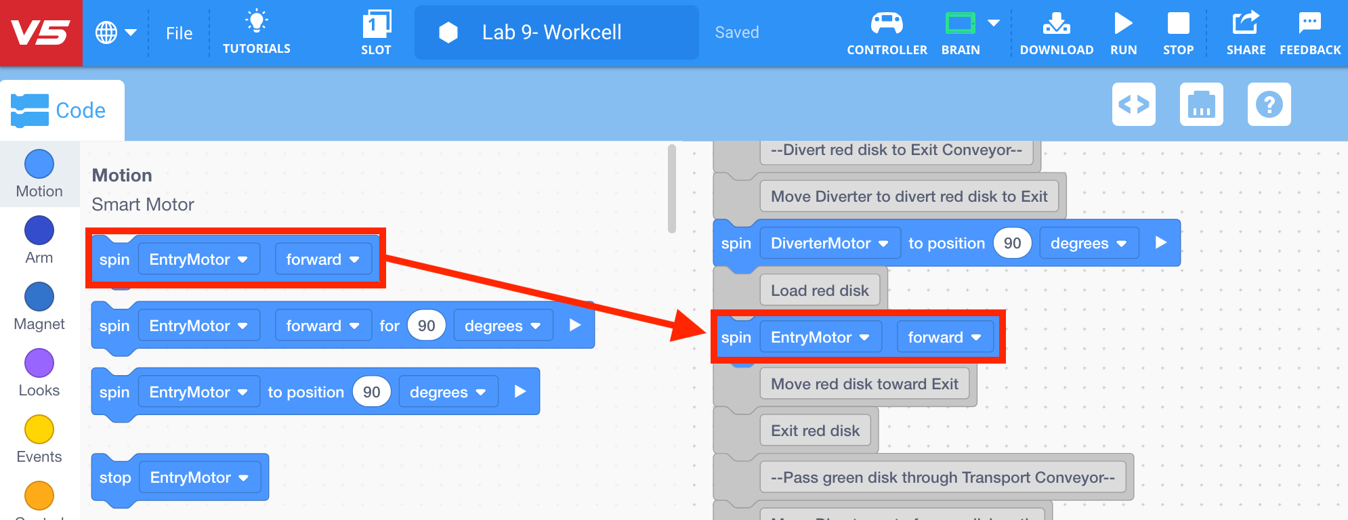Select the Looks block category
Image resolution: width=1348 pixels, height=520 pixels.
coord(39,373)
